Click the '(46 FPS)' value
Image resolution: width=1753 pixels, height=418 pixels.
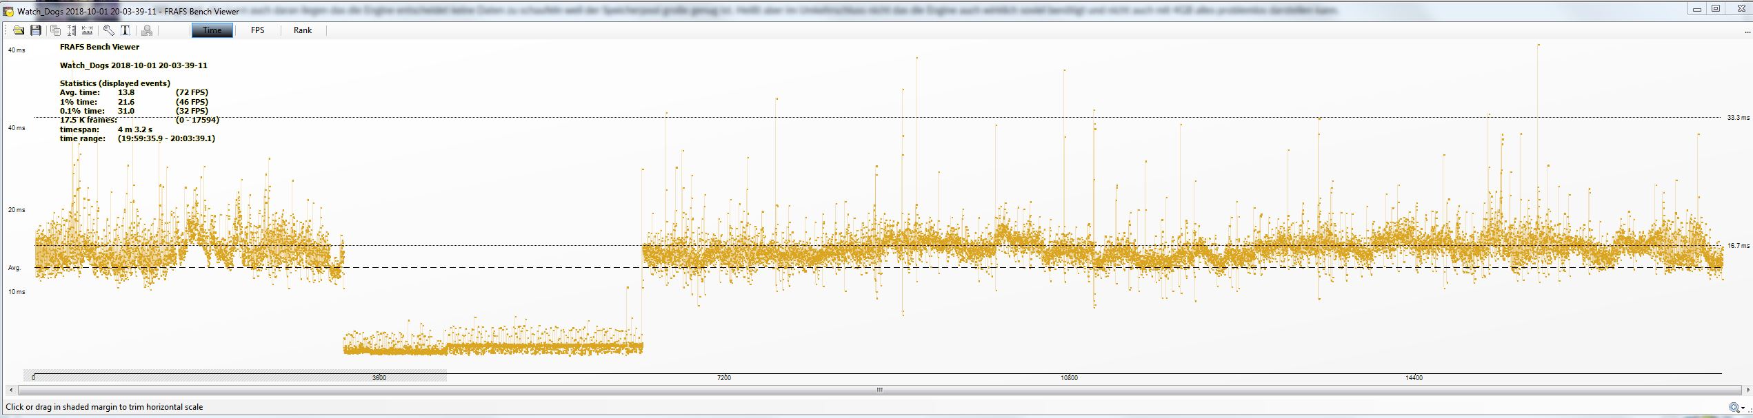point(192,102)
